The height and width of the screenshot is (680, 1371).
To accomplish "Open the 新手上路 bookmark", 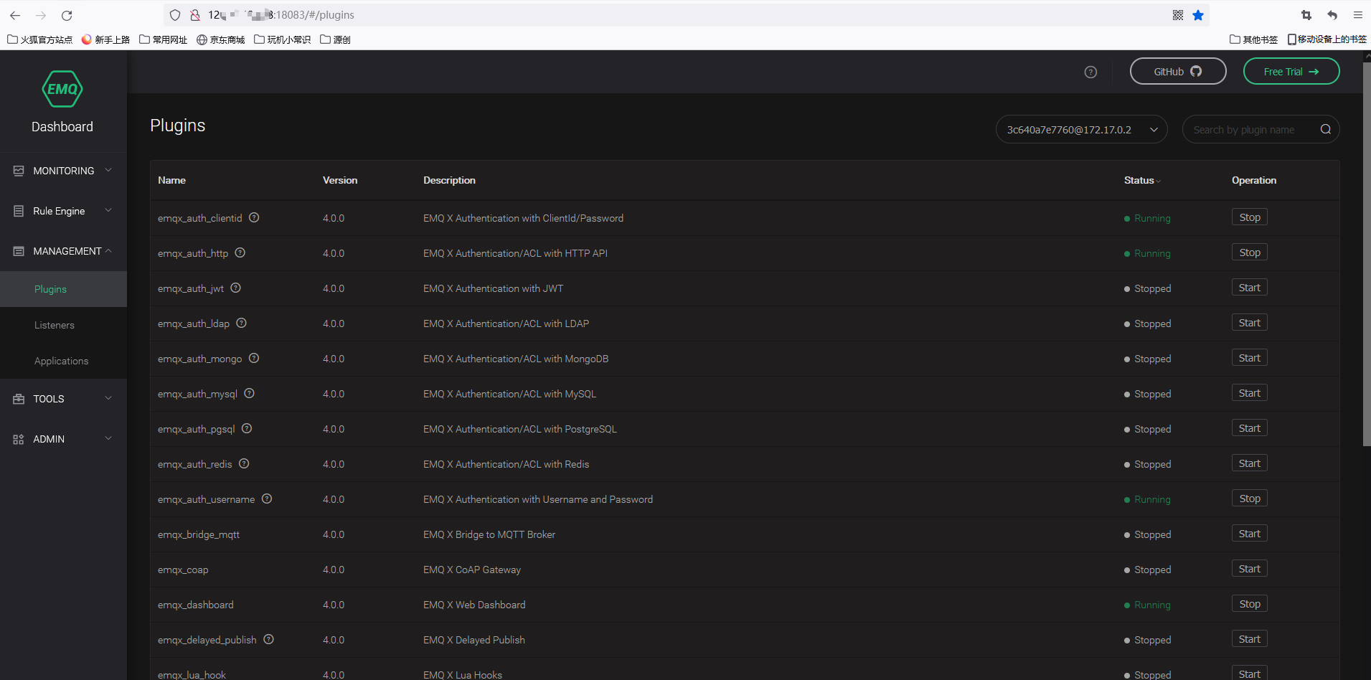I will (105, 39).
